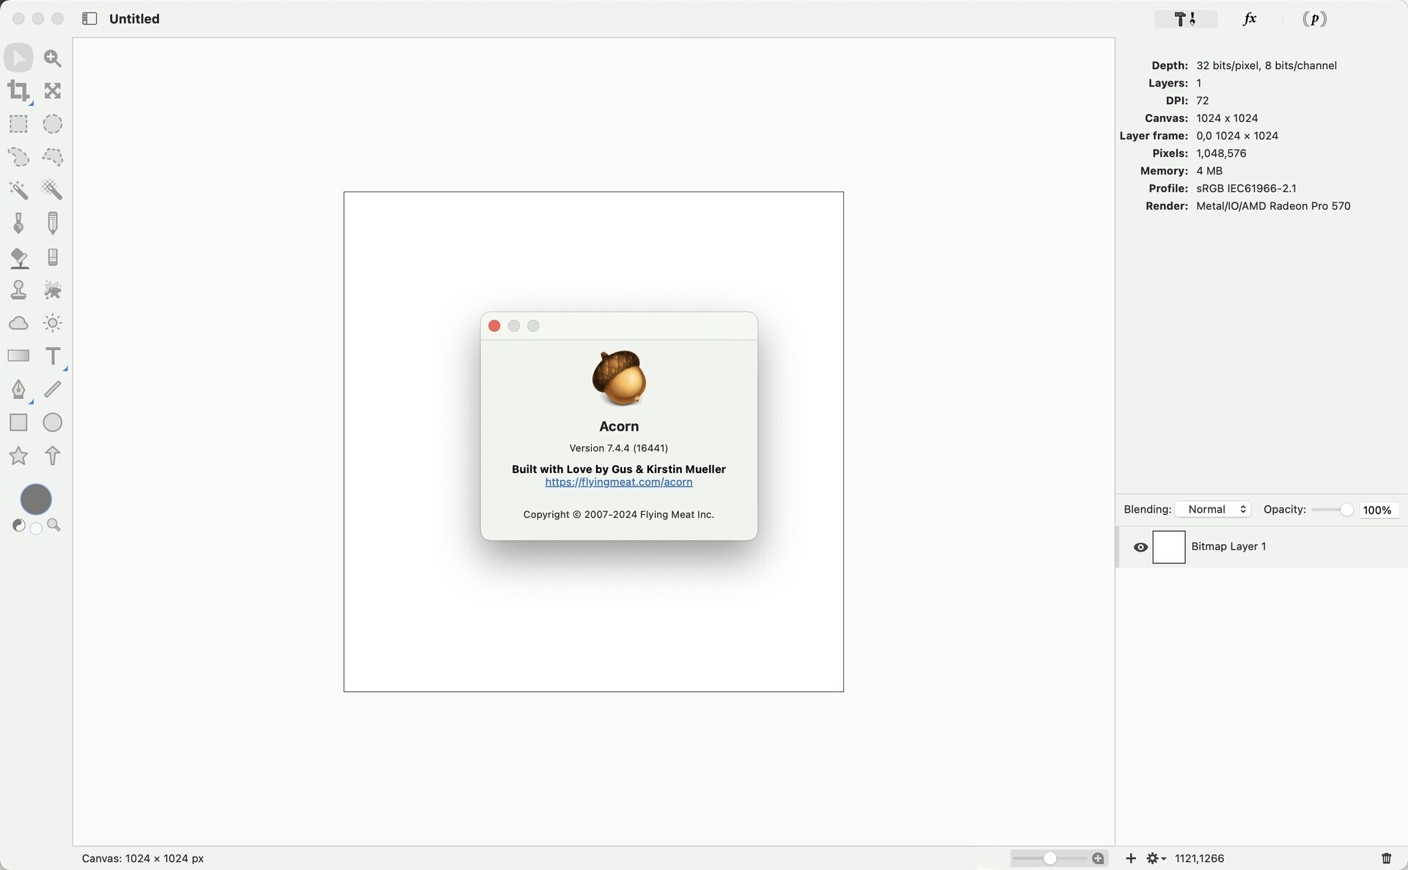Pick the Paint Brush tool
The image size is (1408, 870).
click(x=18, y=223)
